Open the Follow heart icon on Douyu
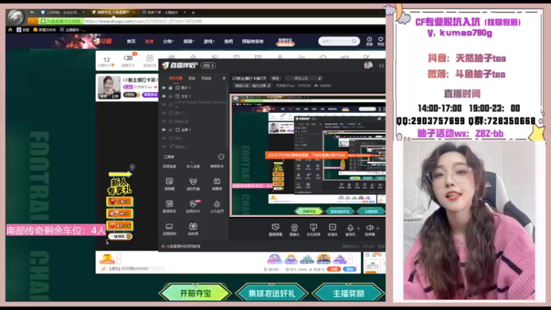551x310 pixels. pos(381,39)
